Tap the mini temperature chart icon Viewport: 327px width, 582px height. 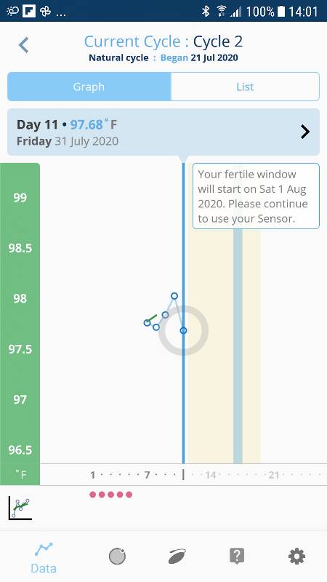[20, 509]
